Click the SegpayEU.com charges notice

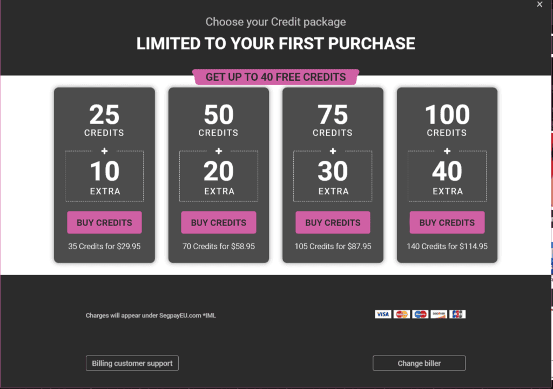(151, 316)
